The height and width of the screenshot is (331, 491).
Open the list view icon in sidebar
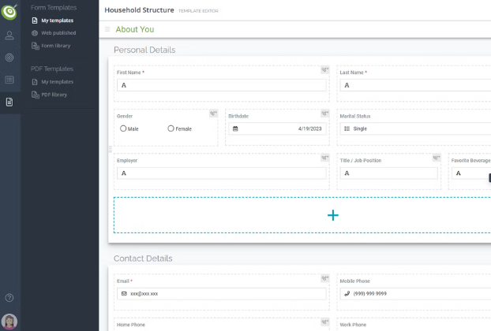click(x=9, y=80)
